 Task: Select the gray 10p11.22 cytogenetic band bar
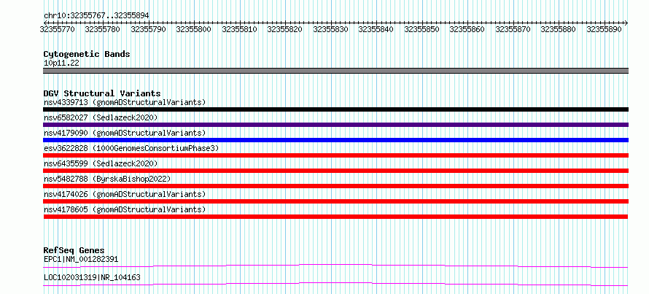(x=335, y=71)
